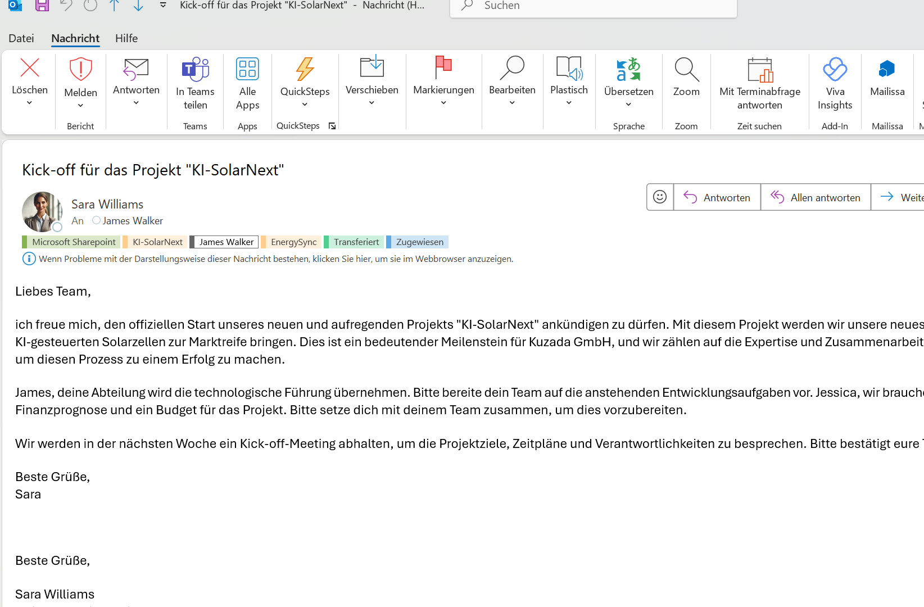This screenshot has height=607, width=924.
Task: Click the info icon beside display warning
Action: [29, 259]
